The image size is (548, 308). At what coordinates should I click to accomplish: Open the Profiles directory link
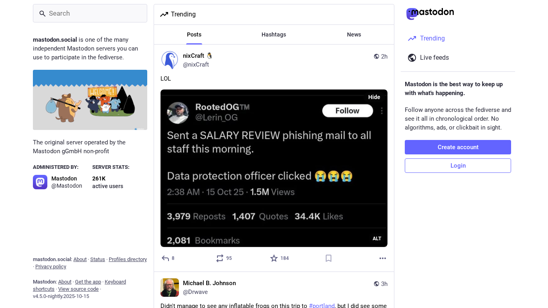tap(128, 259)
